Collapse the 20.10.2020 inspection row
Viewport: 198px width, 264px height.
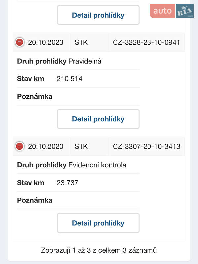click(x=20, y=146)
